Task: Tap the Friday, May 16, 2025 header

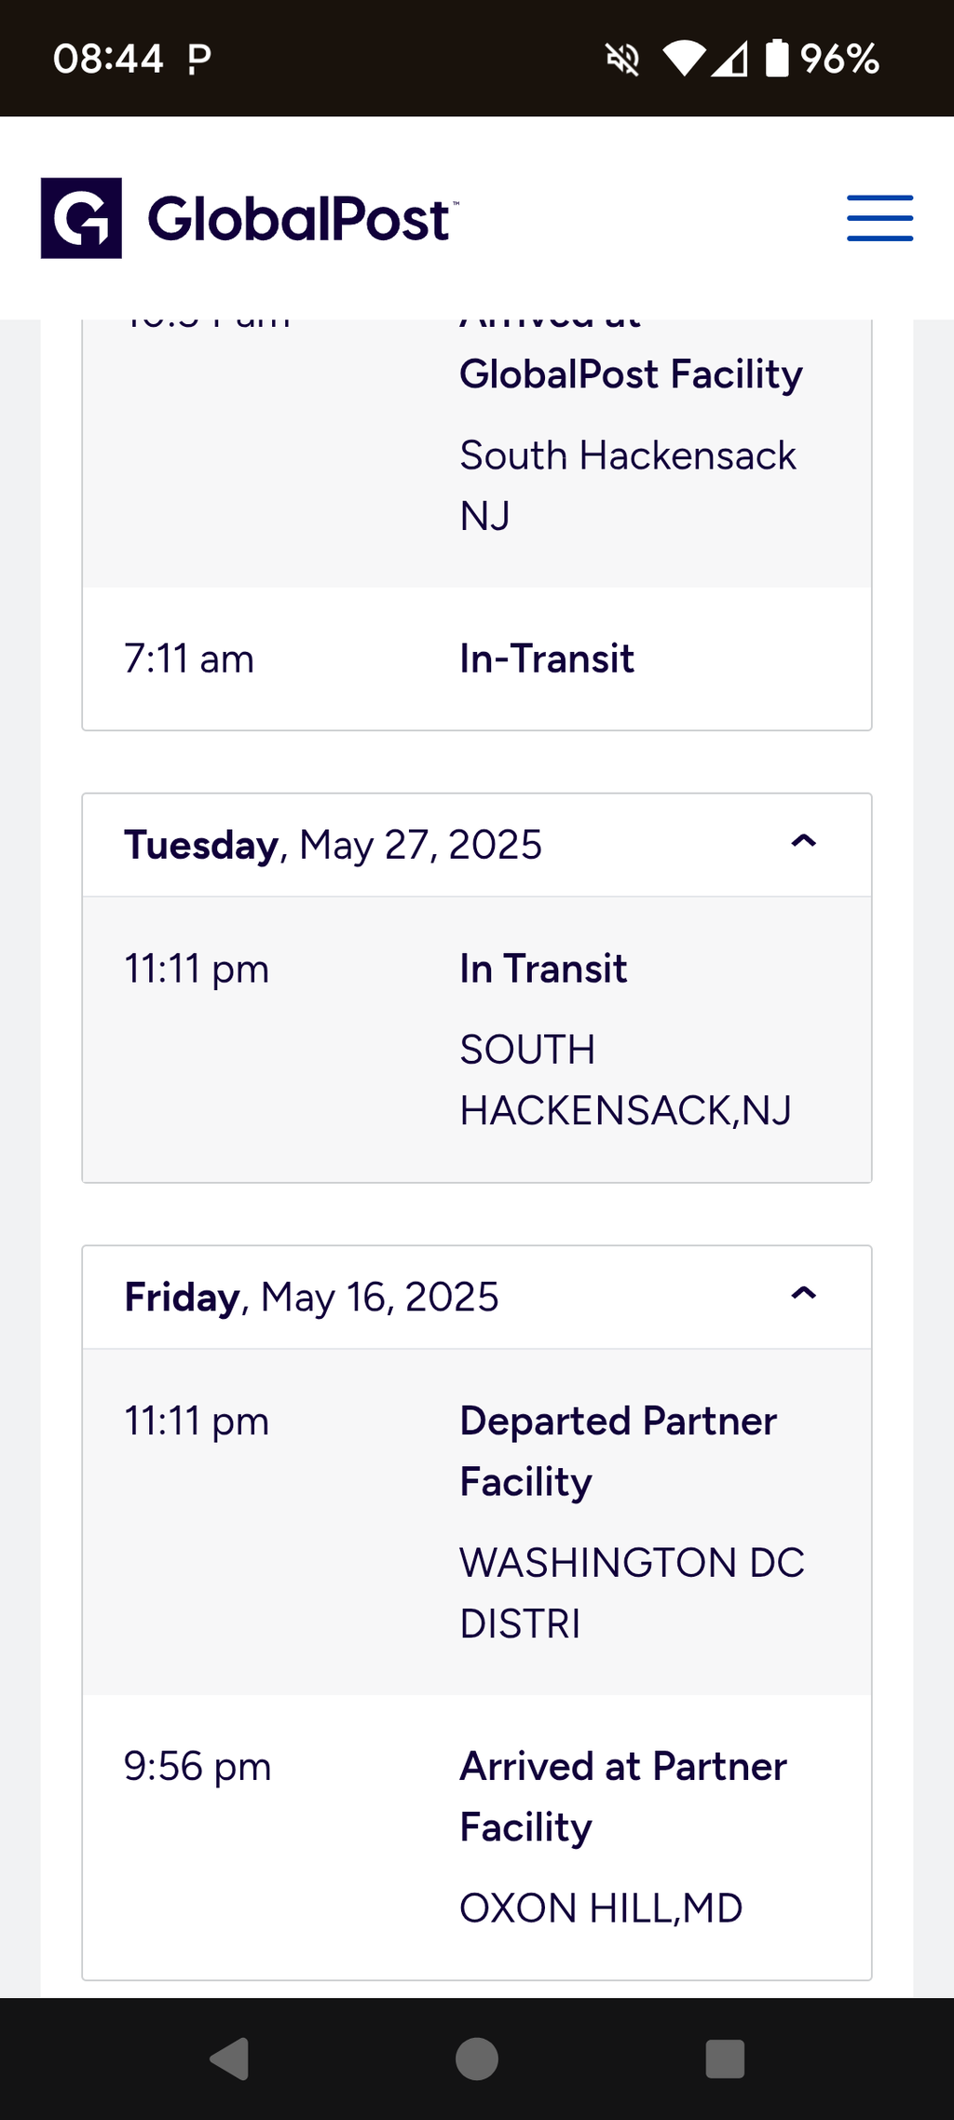Action: tap(477, 1297)
